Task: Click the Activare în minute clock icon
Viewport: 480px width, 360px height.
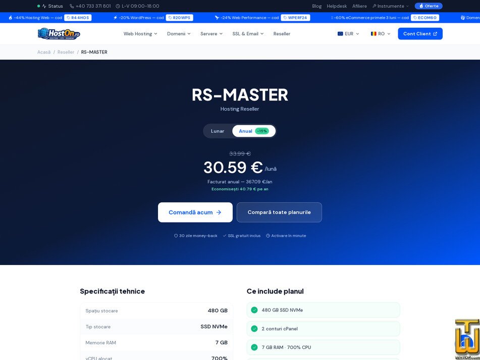Action: point(268,236)
